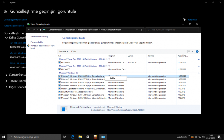Select the KB4534132 update row
Image resolution: width=224 pixels, height=140 pixels.
tap(124, 83)
